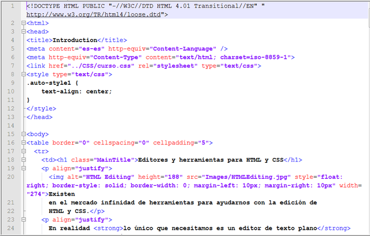The height and width of the screenshot is (236, 370).
Task: Click the closing </strong> tag on line 24
Action: [x=334, y=228]
